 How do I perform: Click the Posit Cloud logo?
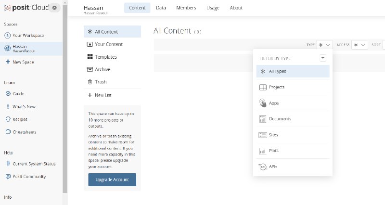click(x=26, y=8)
